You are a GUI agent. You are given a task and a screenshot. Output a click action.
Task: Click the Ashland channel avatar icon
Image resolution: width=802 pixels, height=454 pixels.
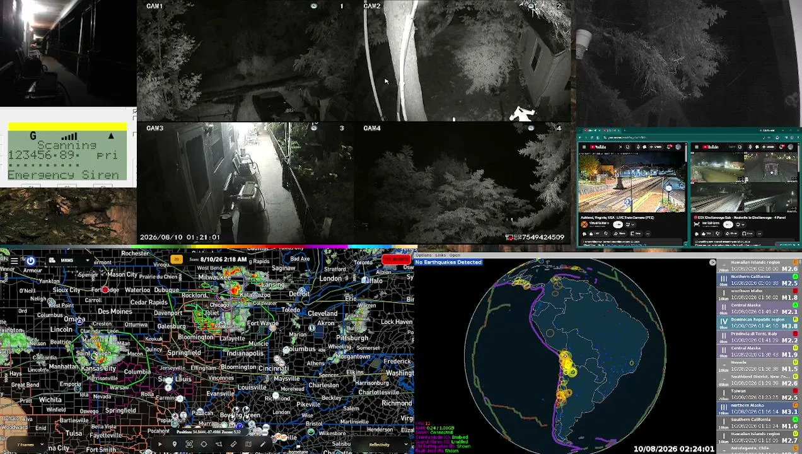pos(584,224)
